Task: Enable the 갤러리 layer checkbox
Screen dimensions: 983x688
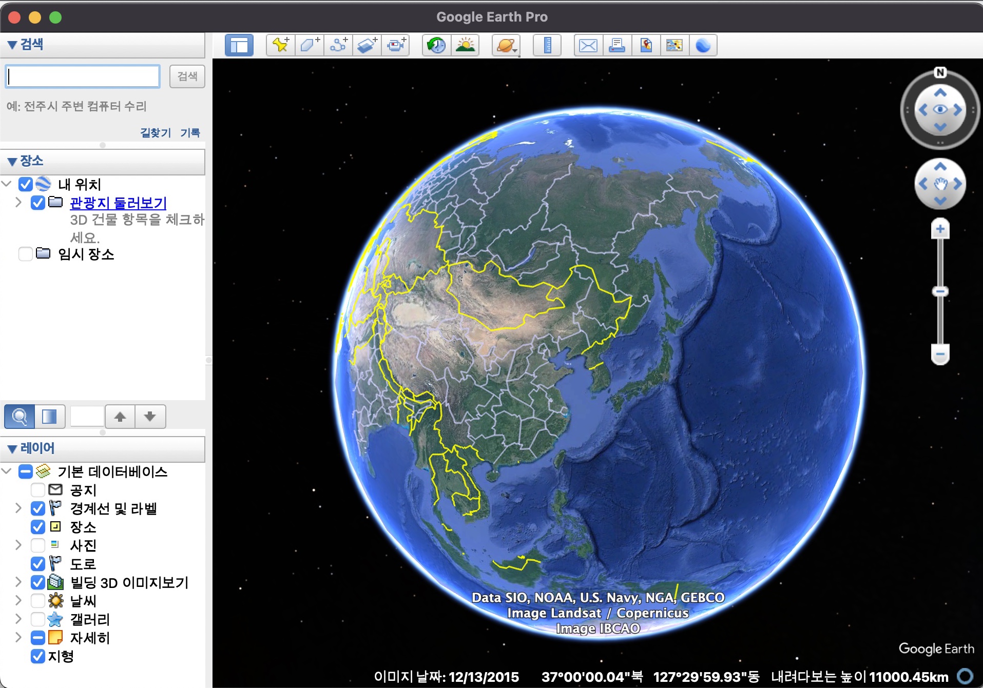Action: click(x=37, y=619)
